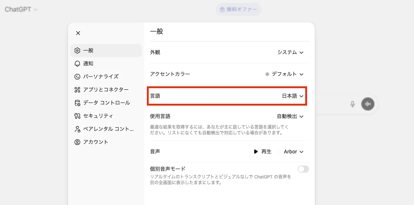The height and width of the screenshot is (205, 414).
Task: Click the 無料オファー button
Action: (239, 9)
